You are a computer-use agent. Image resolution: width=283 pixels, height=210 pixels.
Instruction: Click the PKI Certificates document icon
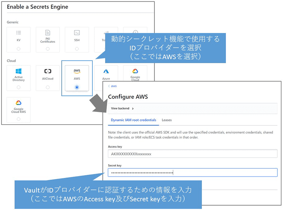(x=48, y=32)
